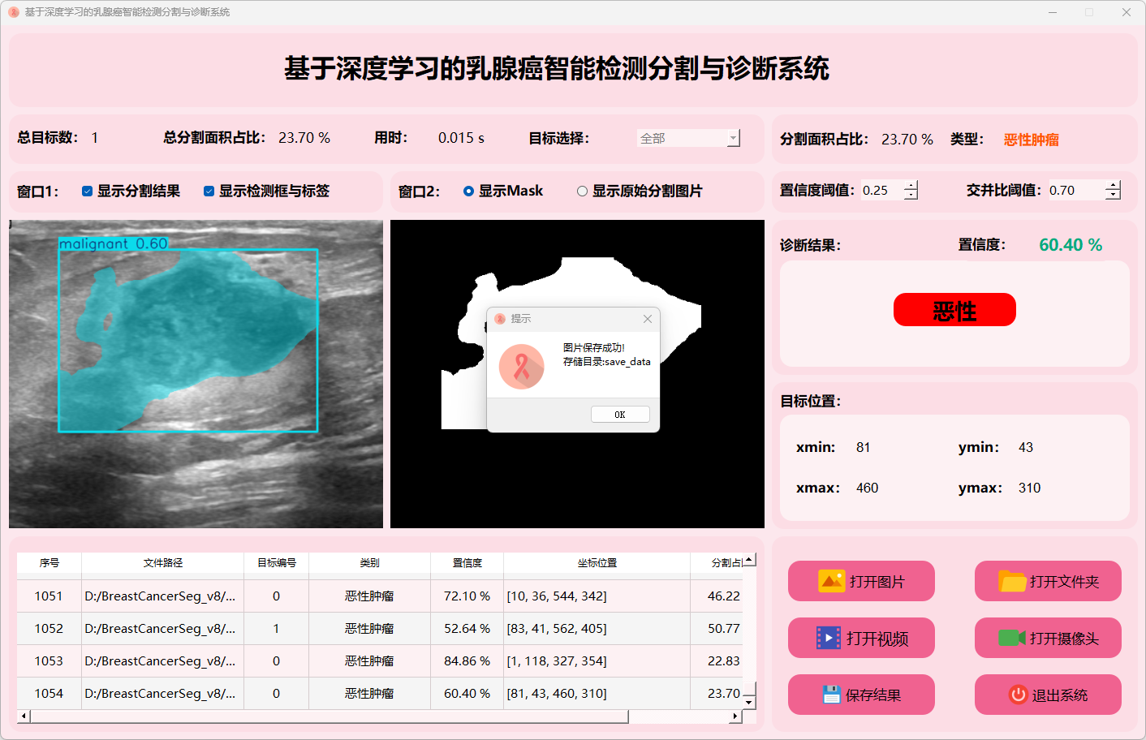Click the floppy disk icon on 保存结果
The height and width of the screenshot is (740, 1146).
(x=831, y=695)
